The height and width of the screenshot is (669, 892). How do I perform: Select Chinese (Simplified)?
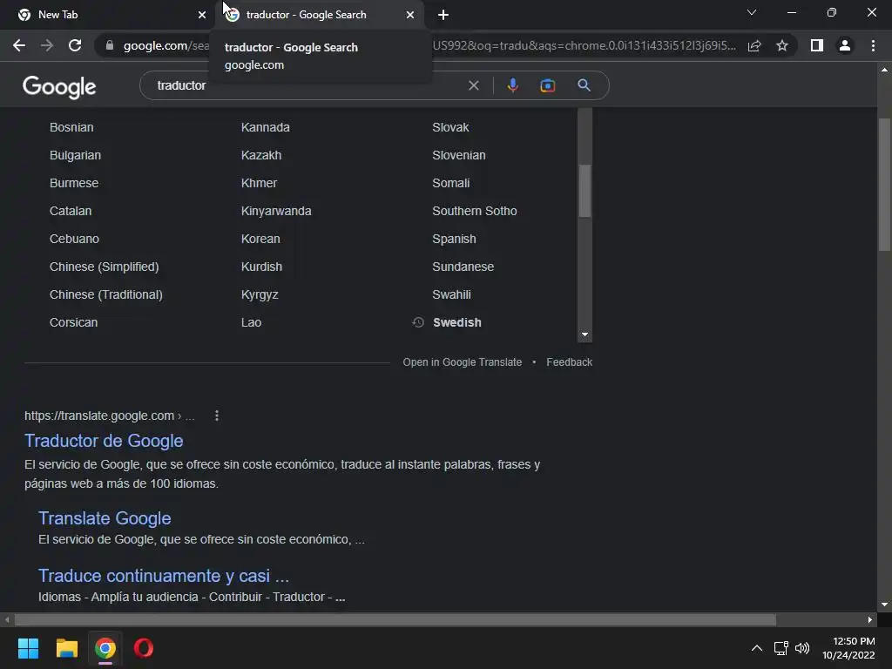[x=105, y=267]
